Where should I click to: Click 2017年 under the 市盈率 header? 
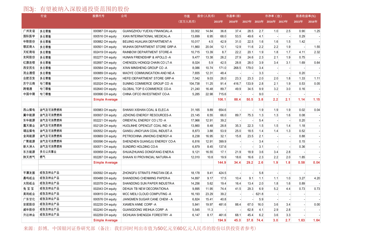pyautogui.click(x=247, y=21)
